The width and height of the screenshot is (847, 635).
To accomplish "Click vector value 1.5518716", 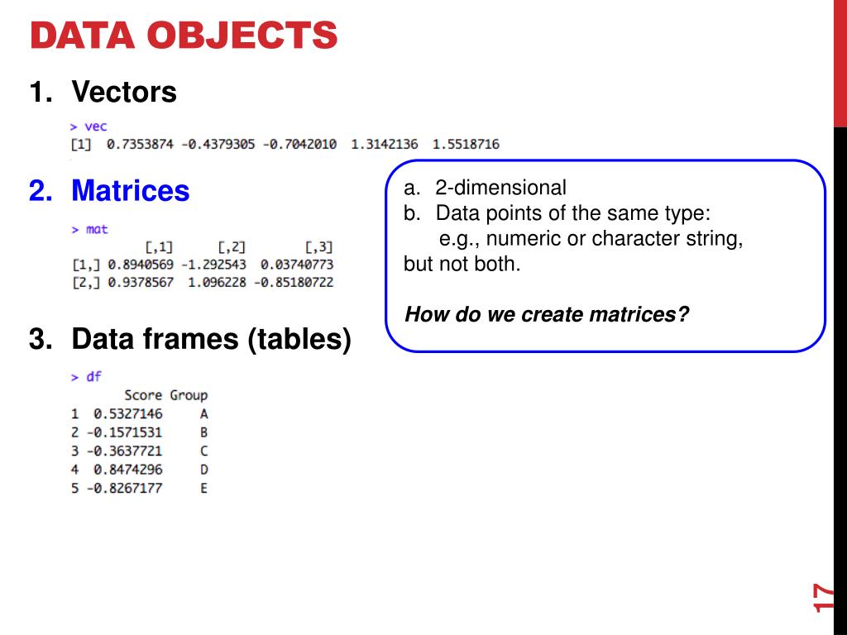I will (466, 144).
